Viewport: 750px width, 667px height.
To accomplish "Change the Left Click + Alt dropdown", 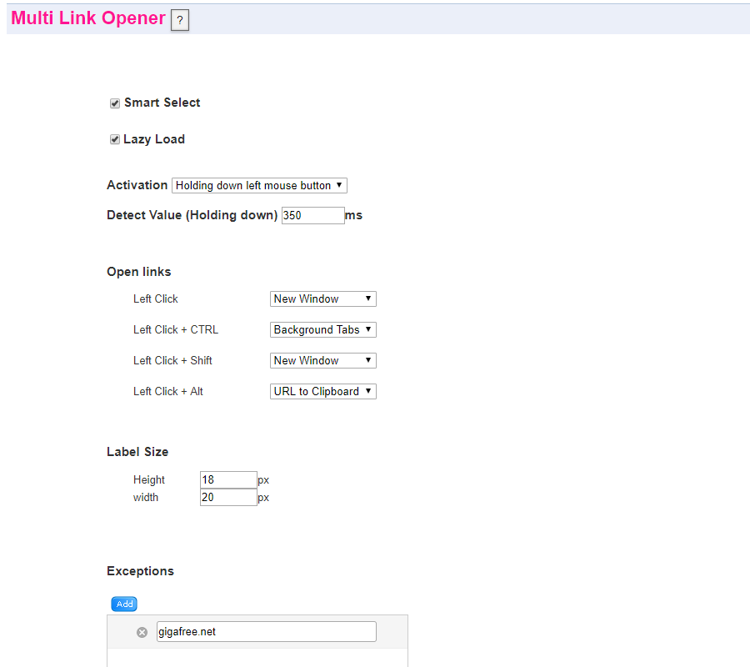I will [322, 391].
